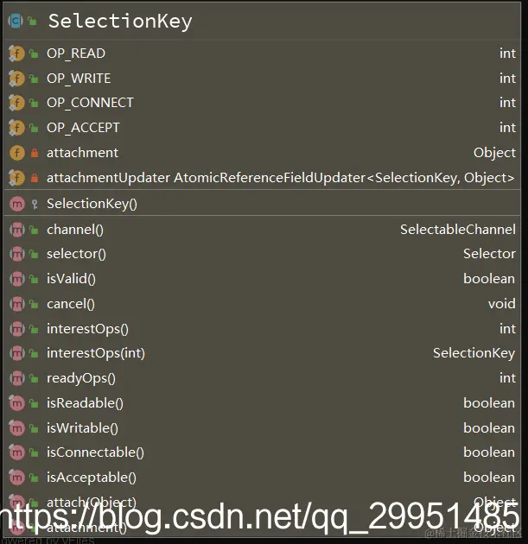The image size is (528, 544).
Task: Select the SelectionKey class header
Action: click(x=262, y=22)
